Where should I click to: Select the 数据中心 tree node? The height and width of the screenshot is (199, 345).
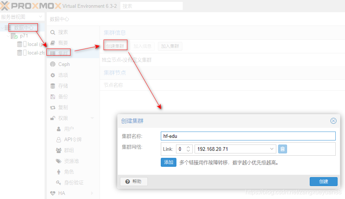23,28
